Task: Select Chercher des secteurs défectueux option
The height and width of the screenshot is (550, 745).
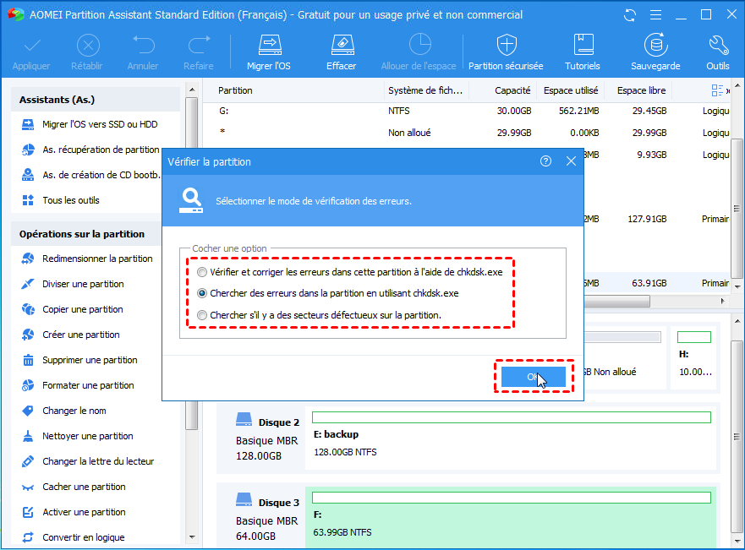Action: point(202,315)
